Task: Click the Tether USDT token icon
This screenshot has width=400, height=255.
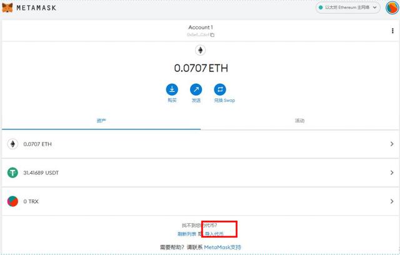Action: 12,172
